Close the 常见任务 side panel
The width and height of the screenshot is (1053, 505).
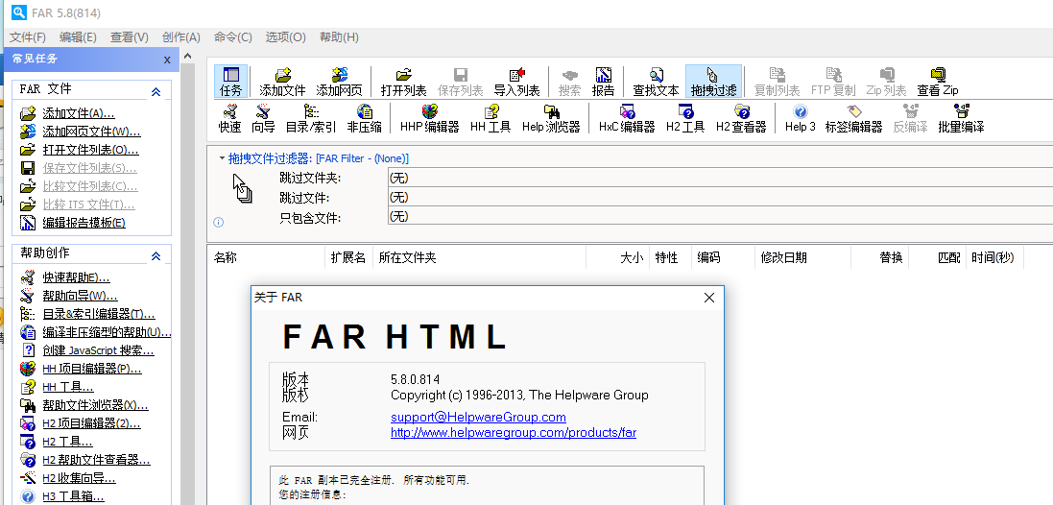pos(167,60)
